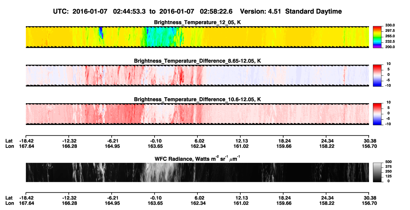
Task: Click the 'Brightness_Temperature_12_05, K' panel title
Action: pyautogui.click(x=197, y=22)
